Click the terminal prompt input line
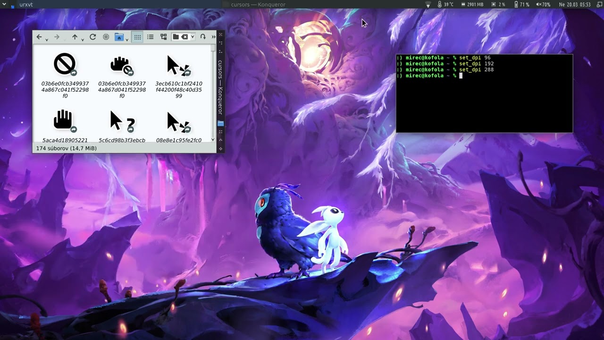Viewport: 604px width, 340px height. point(484,76)
